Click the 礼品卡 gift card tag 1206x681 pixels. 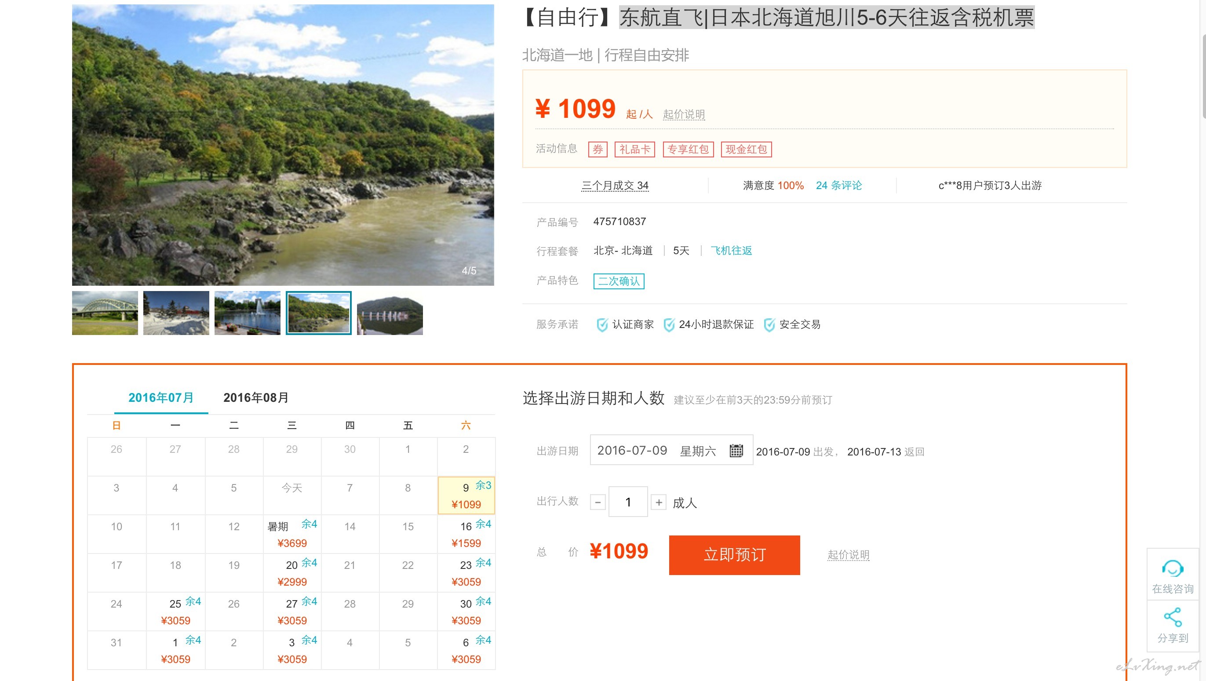point(634,149)
